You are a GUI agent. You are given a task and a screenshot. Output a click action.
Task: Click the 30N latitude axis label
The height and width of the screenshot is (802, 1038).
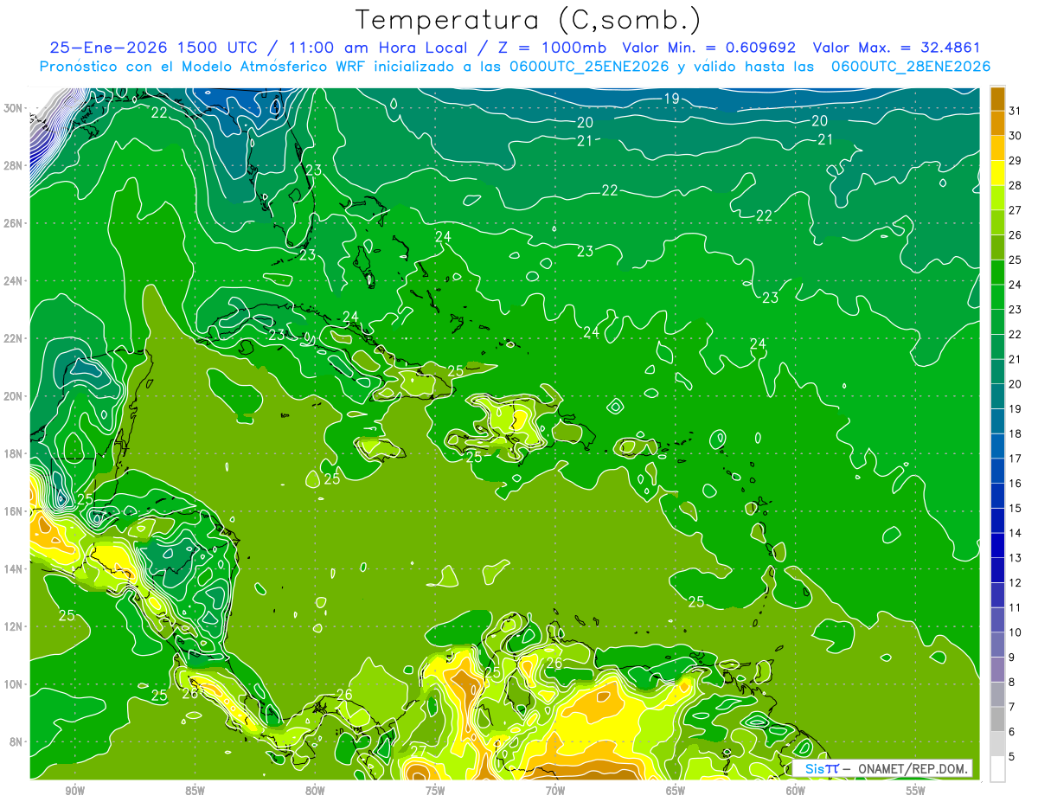(x=14, y=108)
